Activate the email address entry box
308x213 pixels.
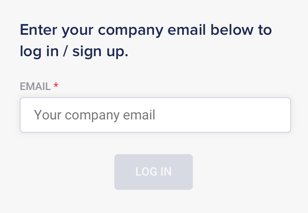[155, 115]
